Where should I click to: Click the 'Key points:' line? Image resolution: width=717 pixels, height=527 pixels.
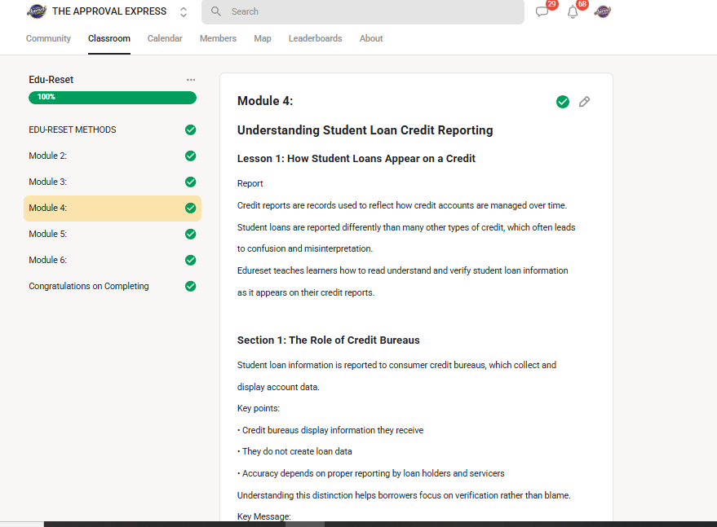[x=259, y=408]
